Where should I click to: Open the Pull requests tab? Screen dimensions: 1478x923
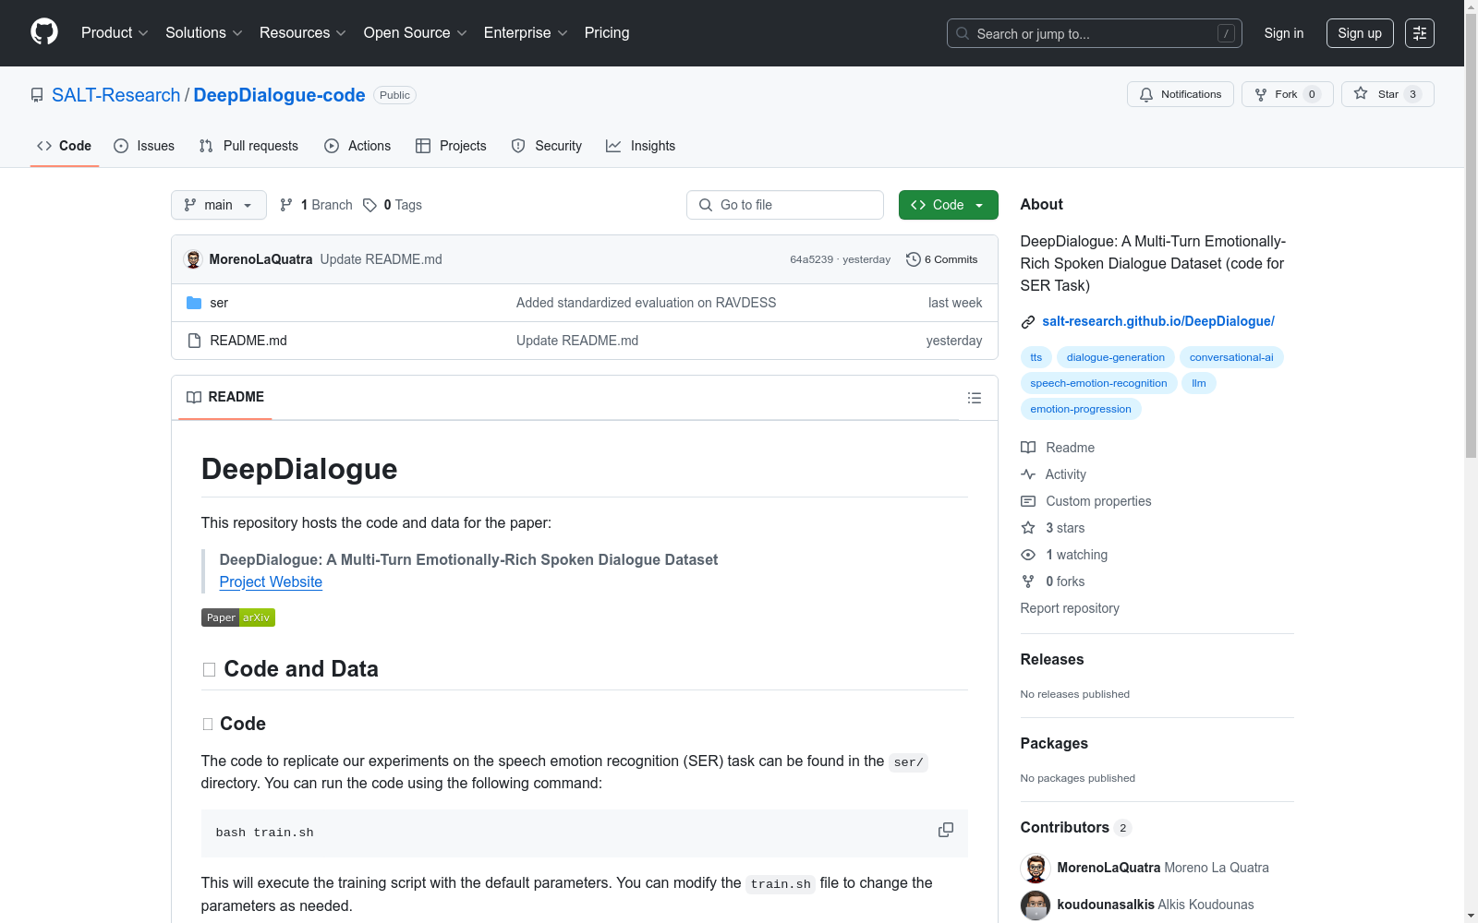click(x=248, y=146)
